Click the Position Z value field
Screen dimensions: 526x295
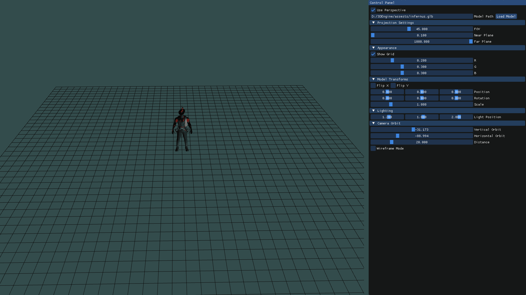[x=456, y=92]
